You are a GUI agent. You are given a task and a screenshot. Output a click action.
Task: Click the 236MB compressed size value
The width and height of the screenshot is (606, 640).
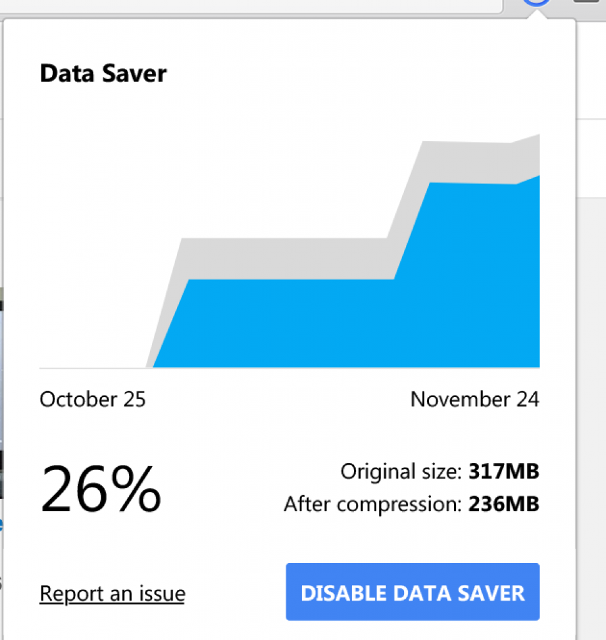point(503,504)
